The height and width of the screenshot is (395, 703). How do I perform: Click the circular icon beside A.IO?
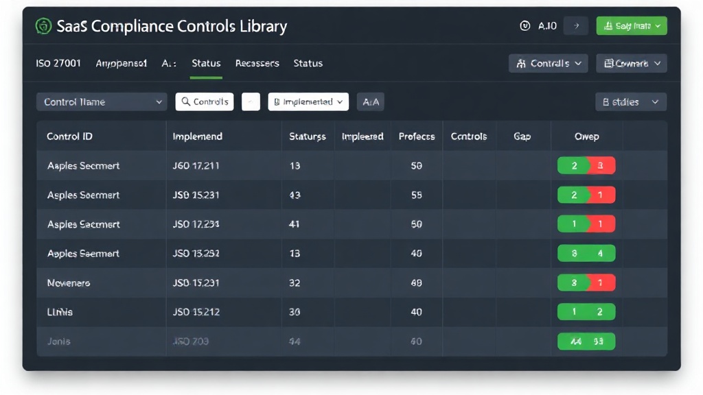point(525,26)
